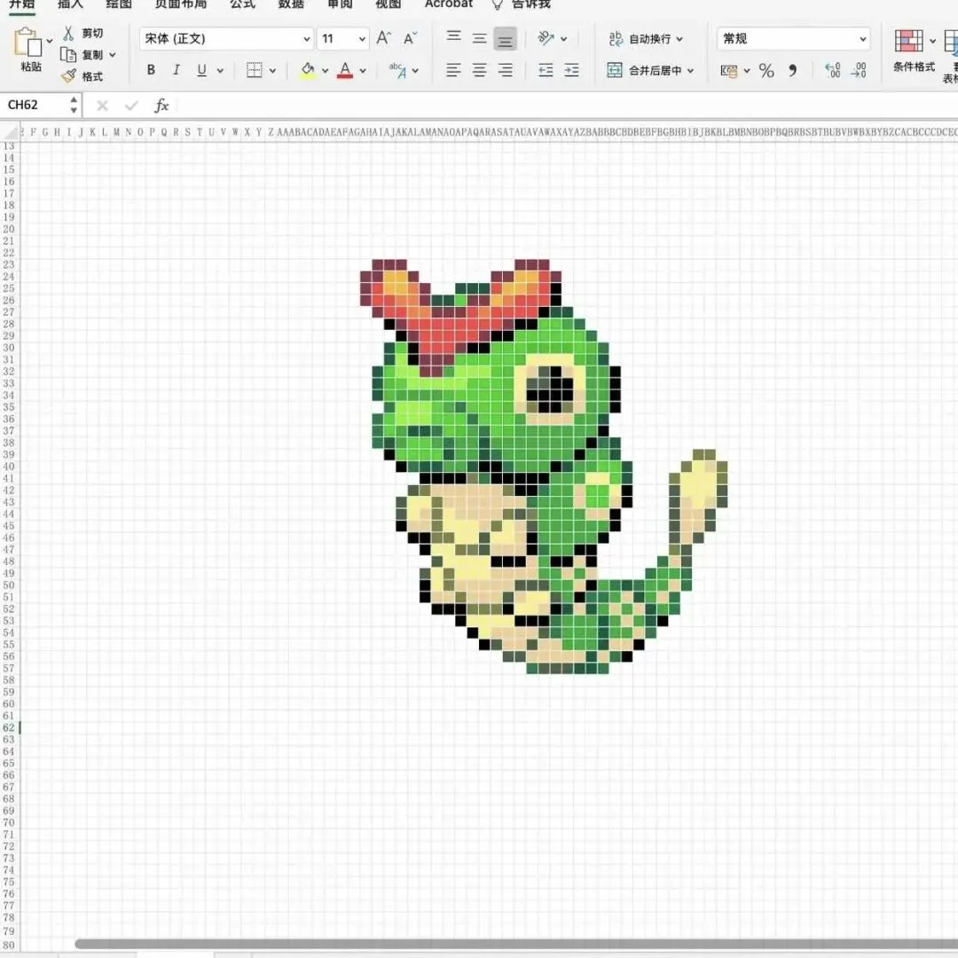Click accounting number format icon
The height and width of the screenshot is (958, 958).
[728, 71]
